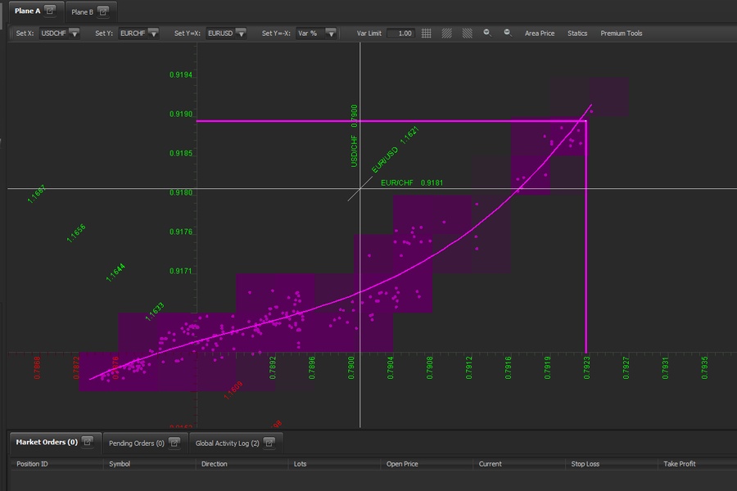The width and height of the screenshot is (737, 491).
Task: Click the EUR/CHF 0.9181 crosshair label
Action: [412, 182]
